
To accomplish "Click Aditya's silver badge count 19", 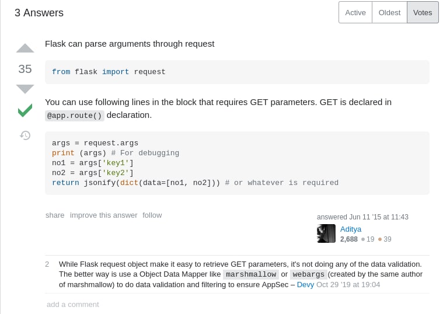I will coord(368,239).
